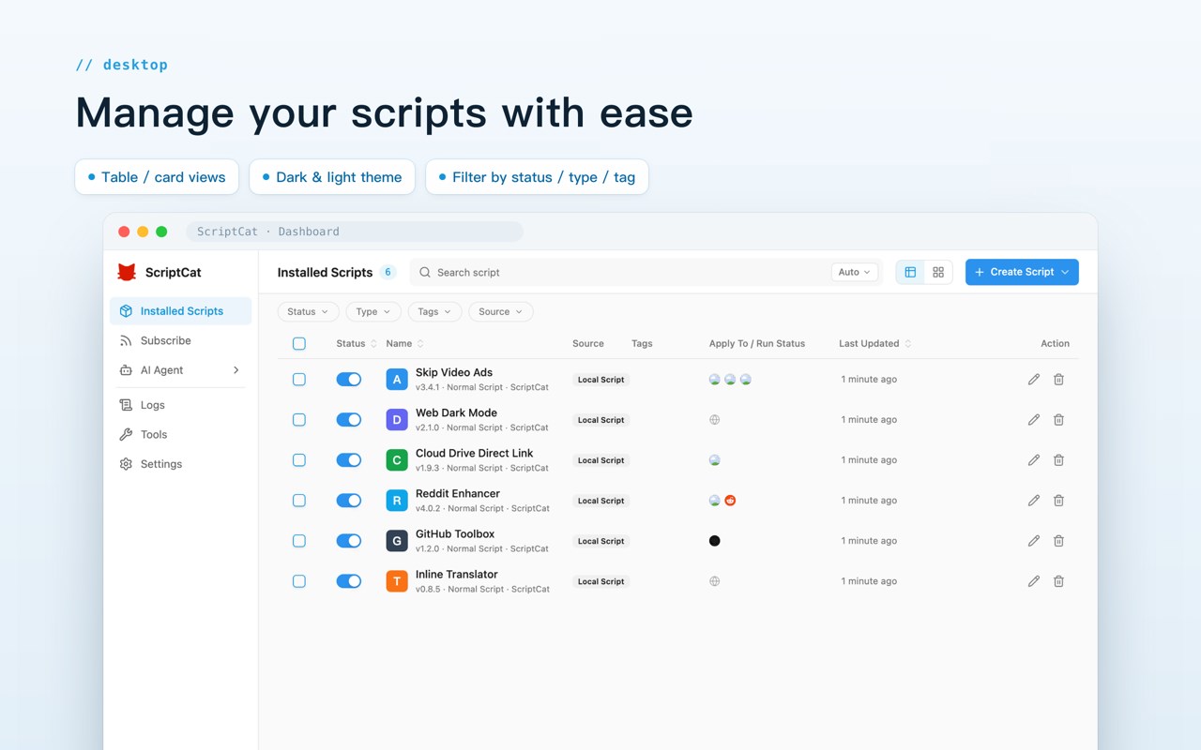Edit the Reddit Enhancer script
The height and width of the screenshot is (750, 1201).
point(1033,501)
